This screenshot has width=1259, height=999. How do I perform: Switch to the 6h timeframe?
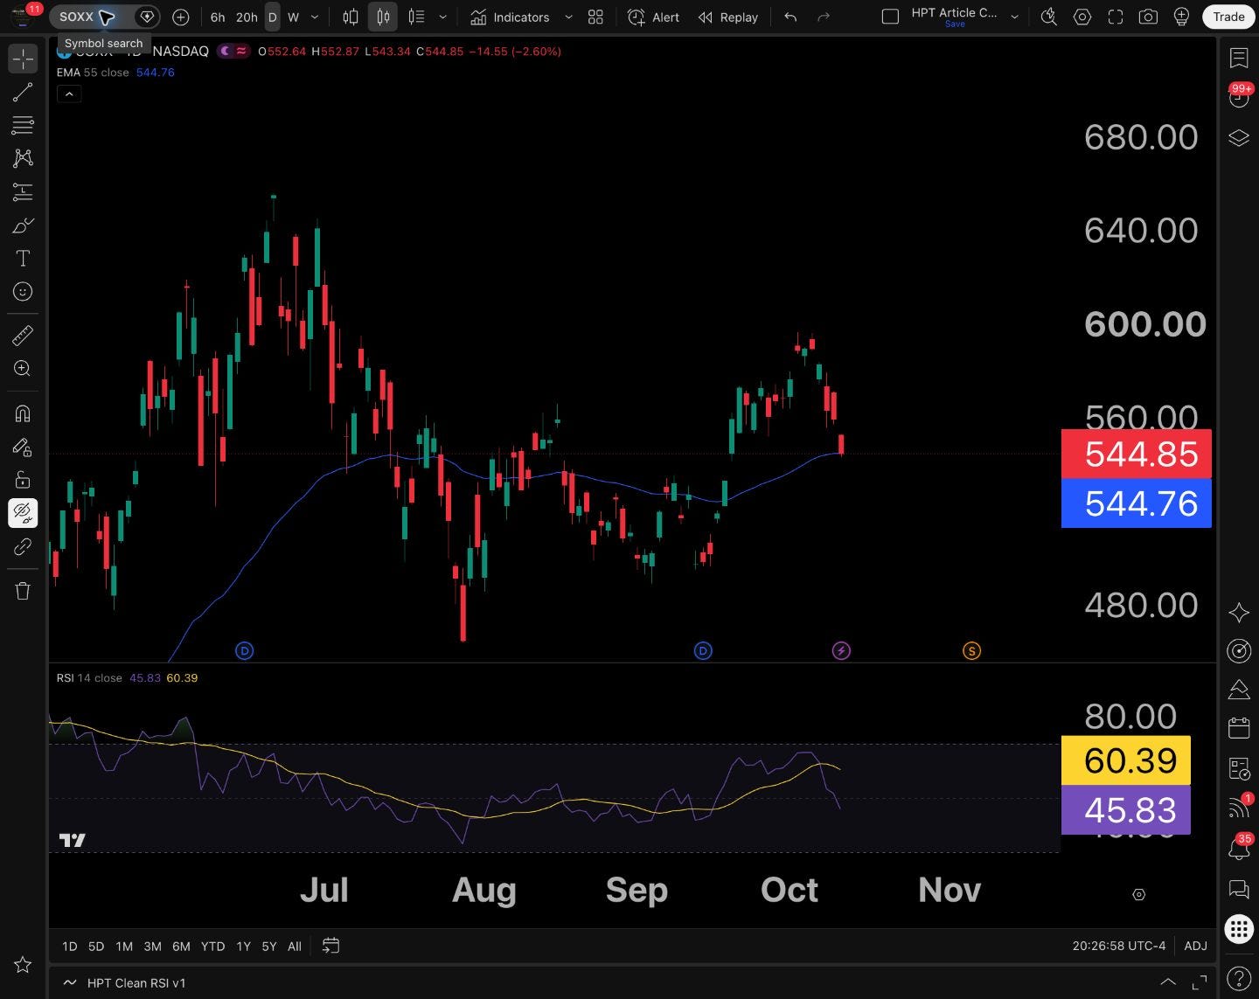218,17
